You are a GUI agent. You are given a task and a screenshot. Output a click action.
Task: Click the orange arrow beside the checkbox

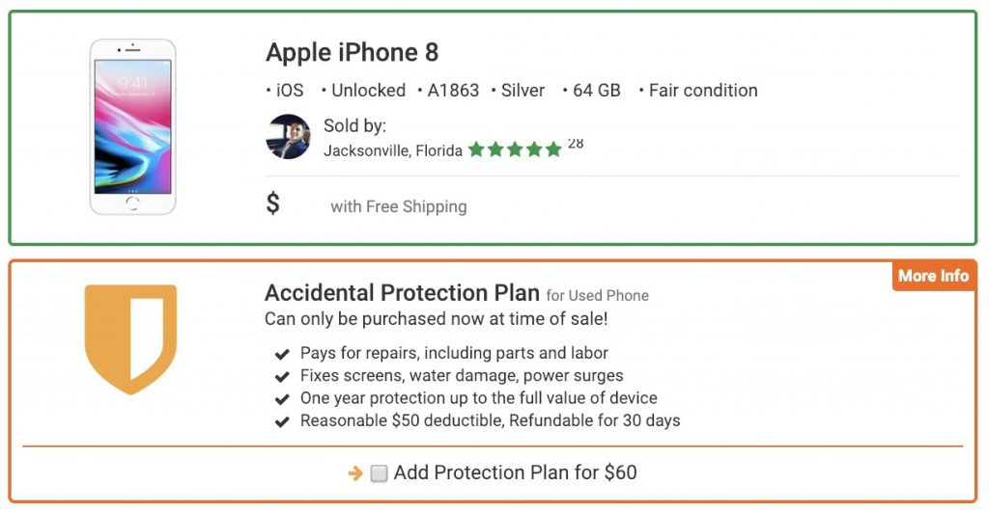pyautogui.click(x=355, y=473)
